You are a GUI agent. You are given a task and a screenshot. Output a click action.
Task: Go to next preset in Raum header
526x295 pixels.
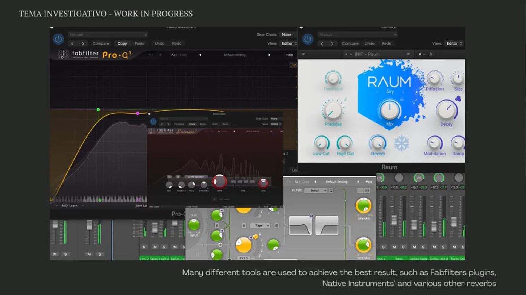[332, 43]
